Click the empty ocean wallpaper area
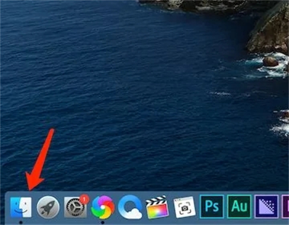This screenshot has height=225, width=289. coord(120,80)
